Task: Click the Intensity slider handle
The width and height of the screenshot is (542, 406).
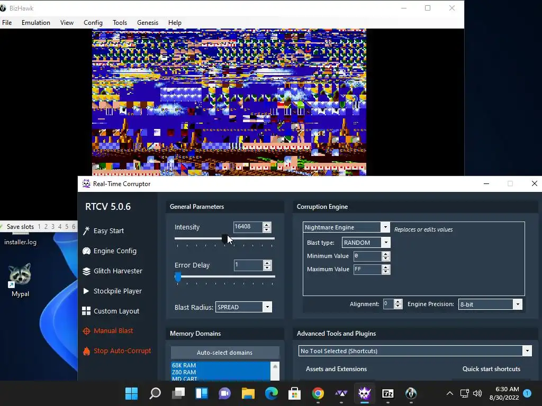Action: [224, 238]
